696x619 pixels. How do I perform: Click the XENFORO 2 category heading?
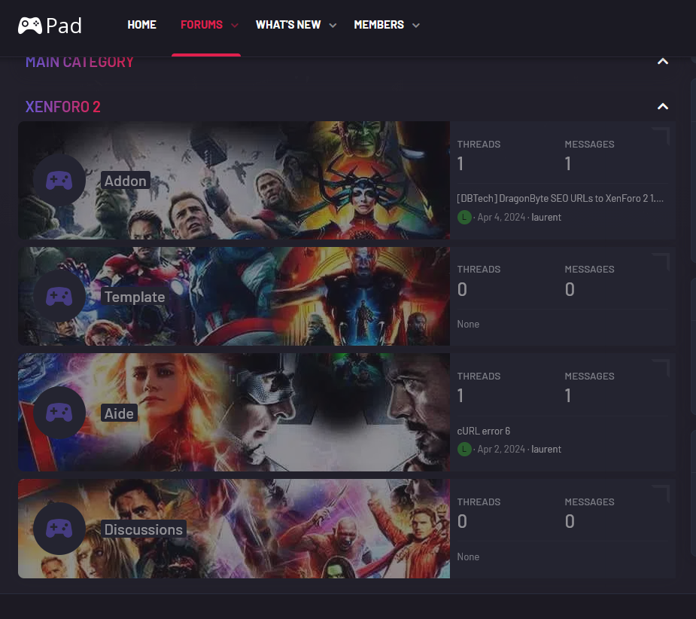click(62, 107)
